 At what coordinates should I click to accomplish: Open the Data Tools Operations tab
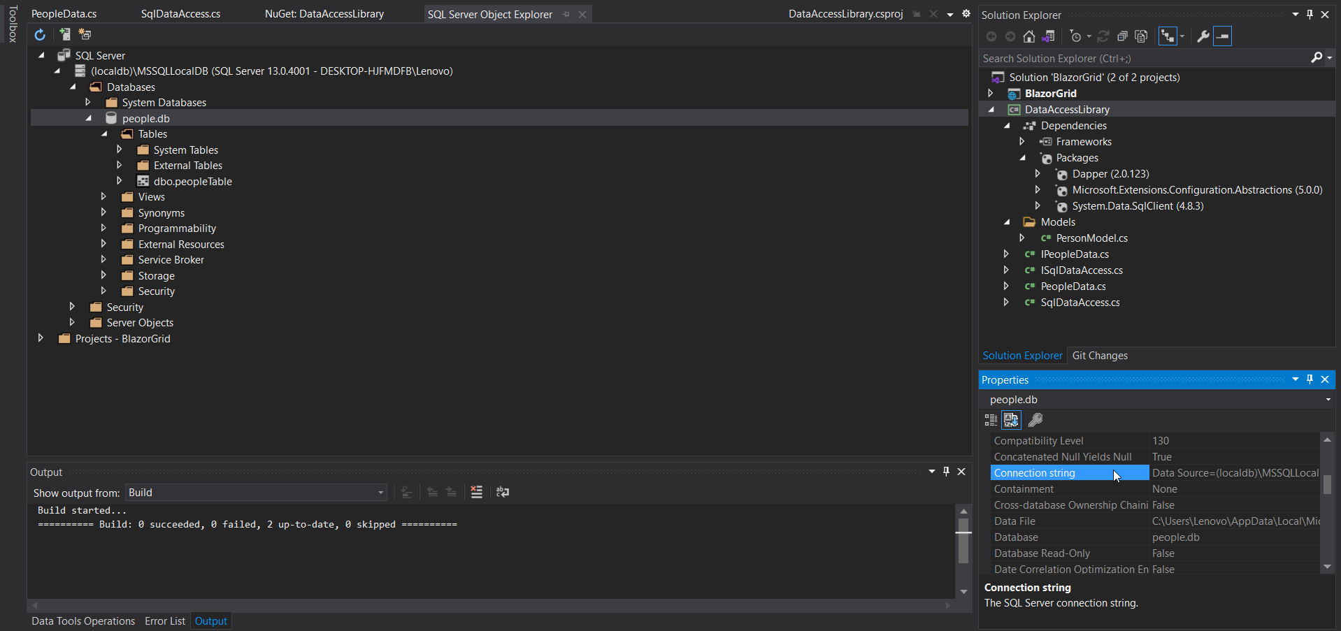tap(83, 621)
